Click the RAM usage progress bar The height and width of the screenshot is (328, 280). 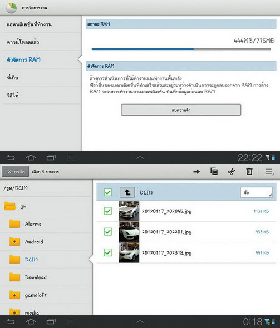[x=181, y=49]
